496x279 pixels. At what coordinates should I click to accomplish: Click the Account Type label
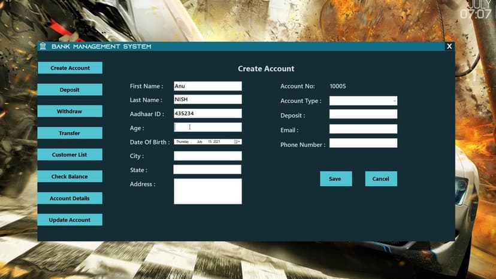(301, 101)
